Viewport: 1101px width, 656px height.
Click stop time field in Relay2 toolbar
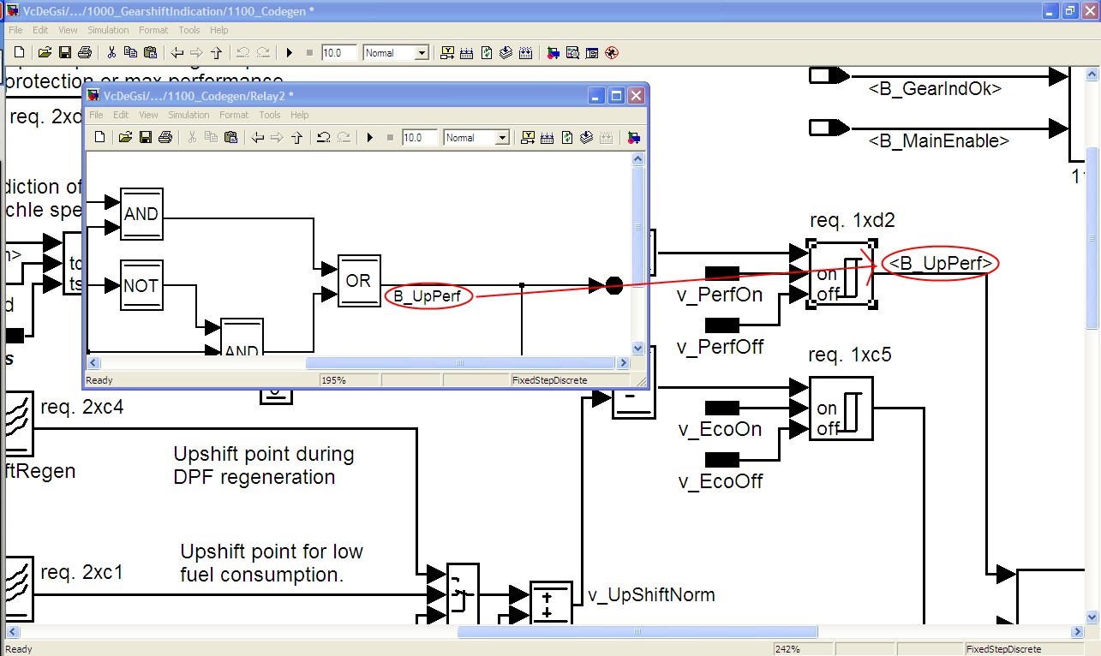420,138
